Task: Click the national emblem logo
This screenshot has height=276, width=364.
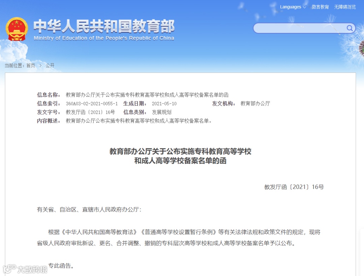Action: coord(17,29)
